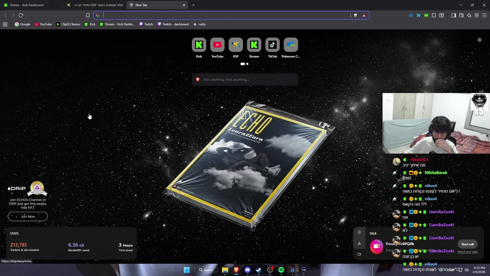Go back to previous page
The image size is (490, 276).
(5, 15)
